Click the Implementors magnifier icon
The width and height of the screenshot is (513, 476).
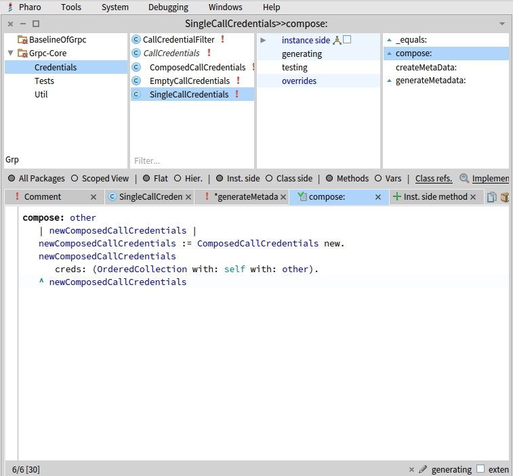click(x=464, y=178)
